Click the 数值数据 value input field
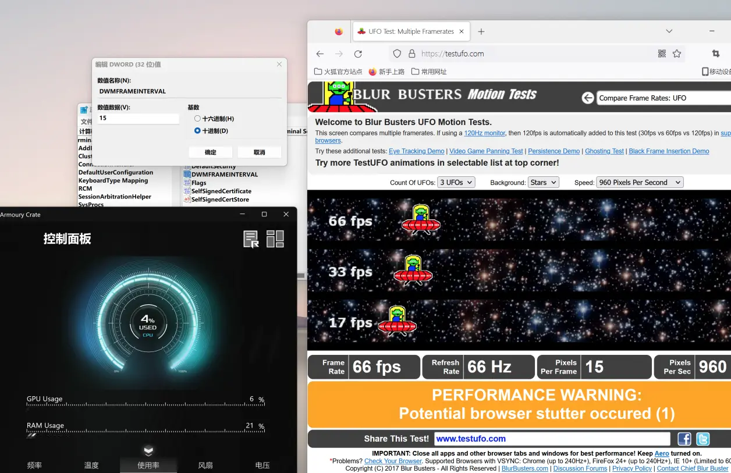The height and width of the screenshot is (473, 731). coord(138,118)
